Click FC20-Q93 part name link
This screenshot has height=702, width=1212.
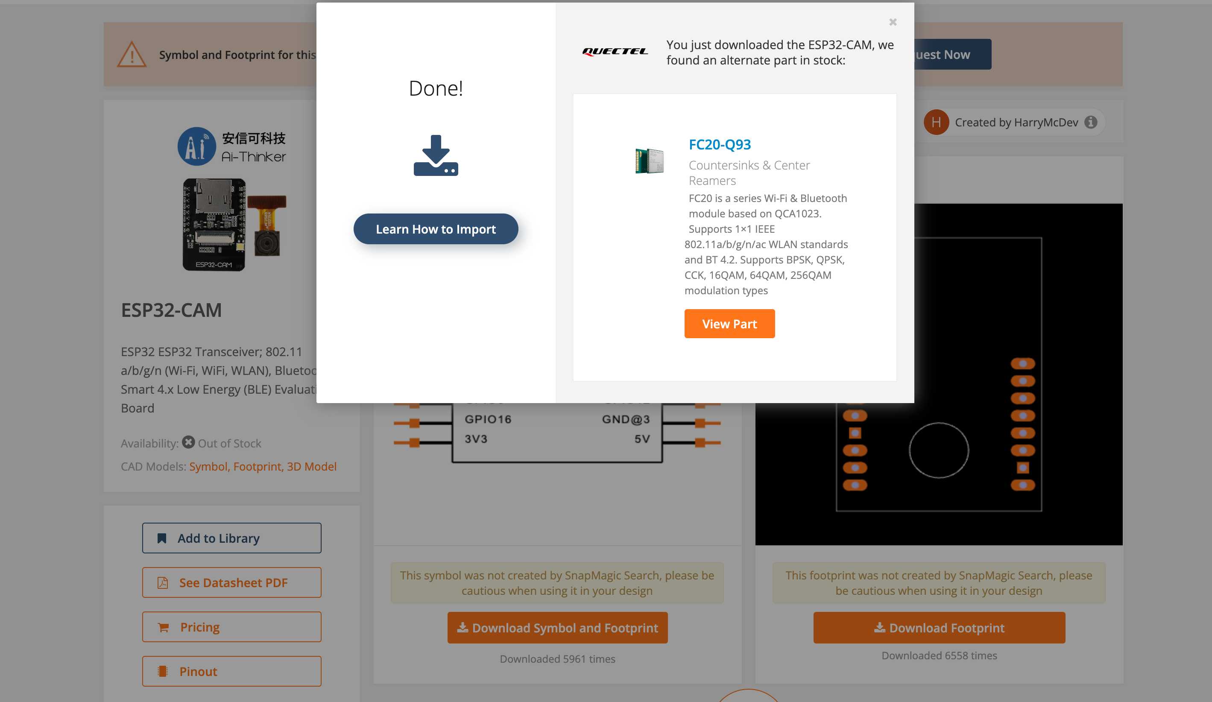719,144
